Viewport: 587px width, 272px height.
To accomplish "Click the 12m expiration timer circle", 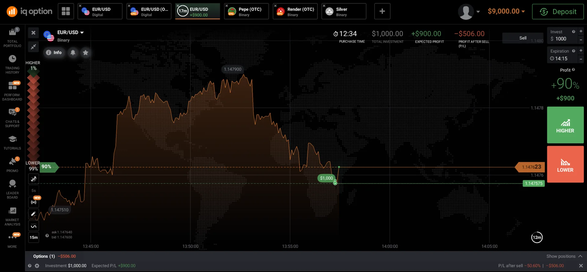I will pos(537,237).
